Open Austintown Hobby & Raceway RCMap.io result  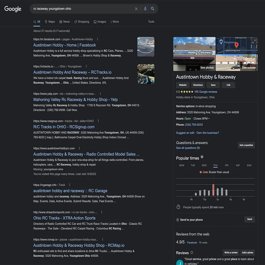[x=79, y=245]
